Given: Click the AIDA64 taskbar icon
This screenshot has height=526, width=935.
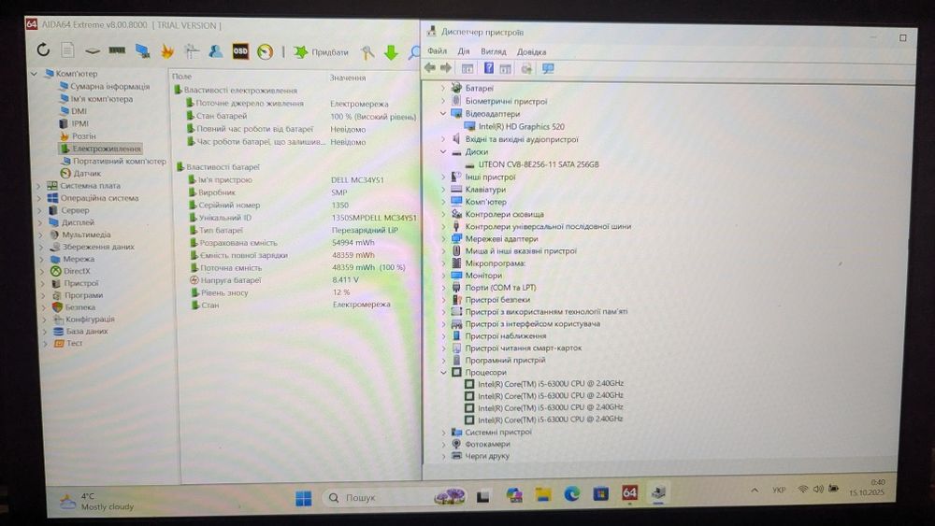Looking at the screenshot, I should pyautogui.click(x=629, y=492).
